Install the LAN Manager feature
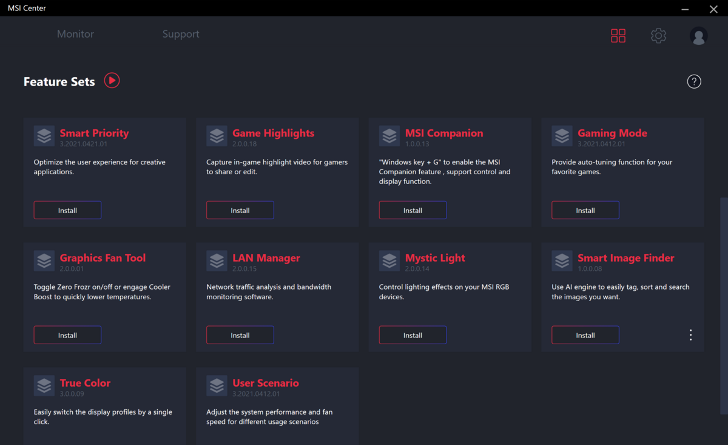 click(240, 335)
